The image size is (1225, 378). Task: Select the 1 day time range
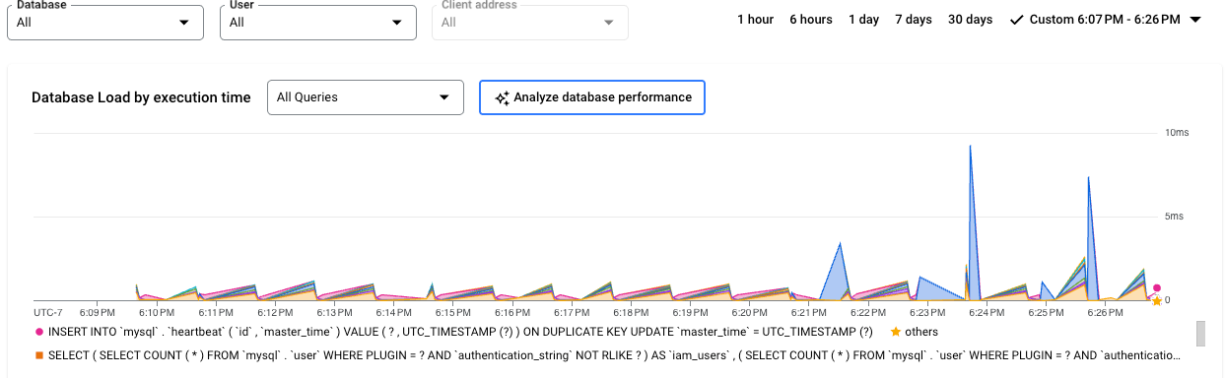[864, 20]
